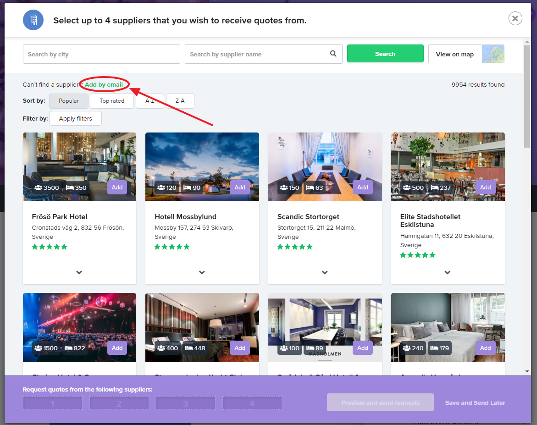This screenshot has height=425, width=537.
Task: Click the star rating of Hotell Mossbylund
Action: click(172, 247)
